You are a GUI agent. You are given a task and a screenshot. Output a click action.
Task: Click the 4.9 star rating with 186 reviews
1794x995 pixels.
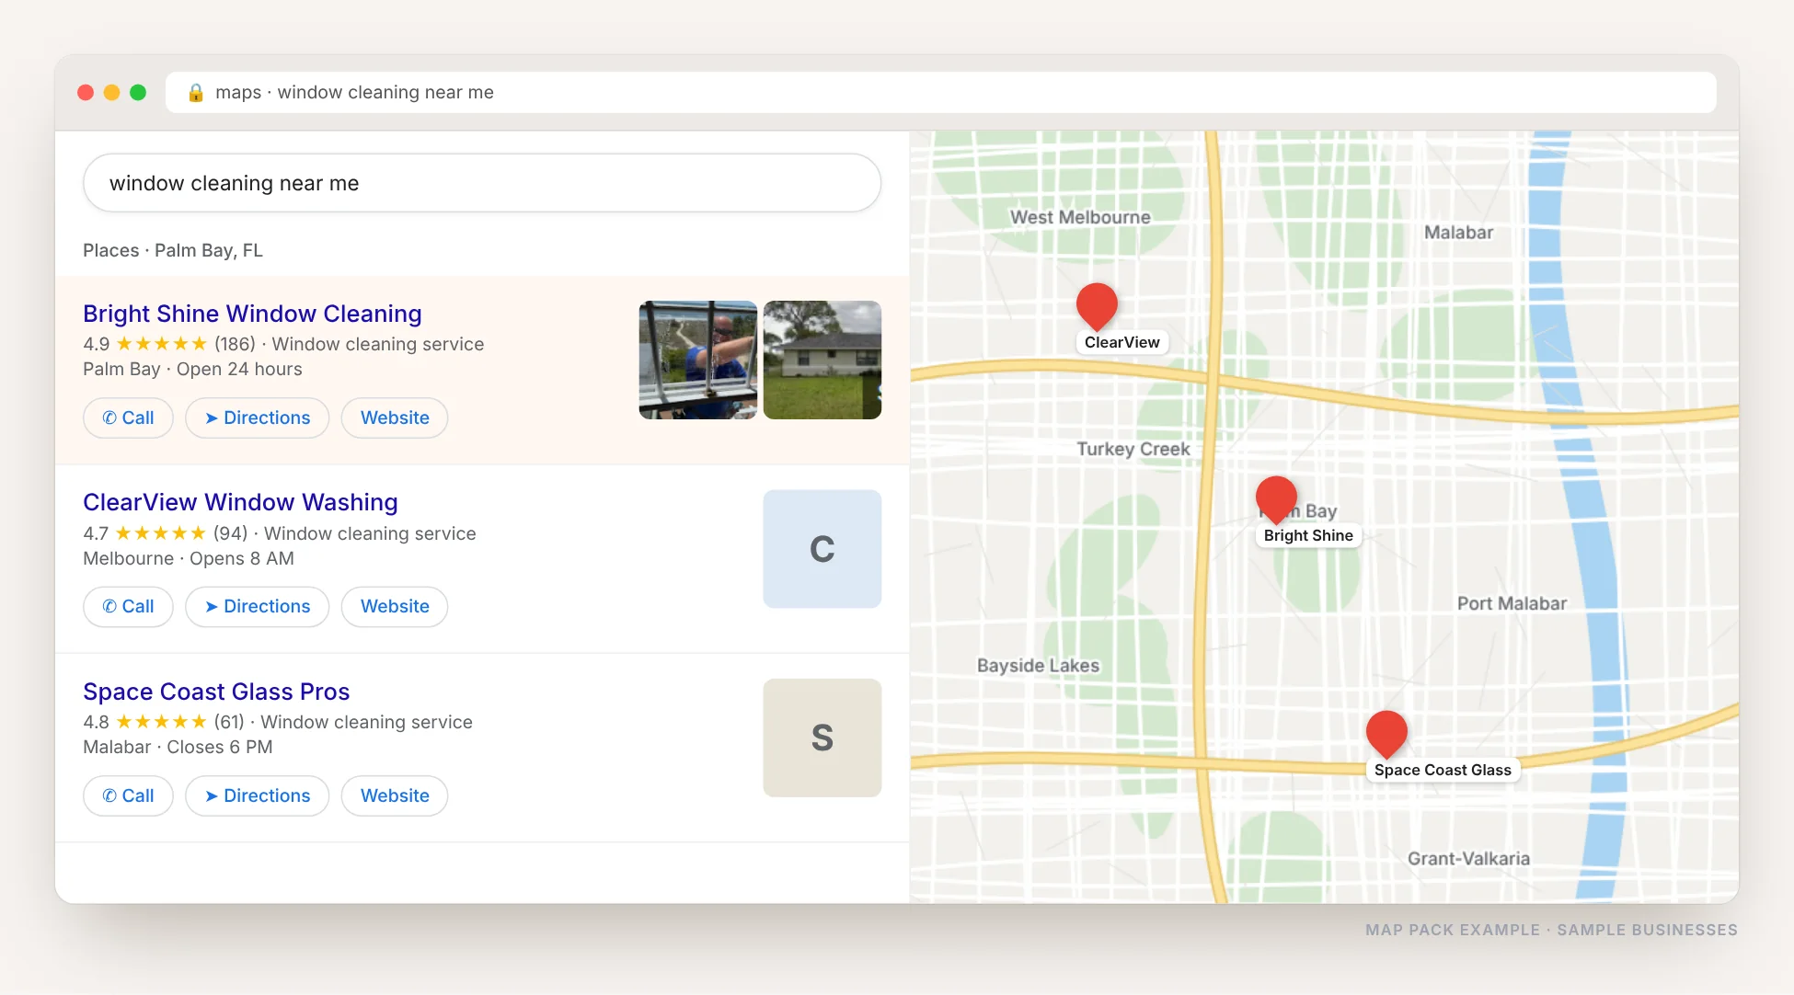[169, 344]
